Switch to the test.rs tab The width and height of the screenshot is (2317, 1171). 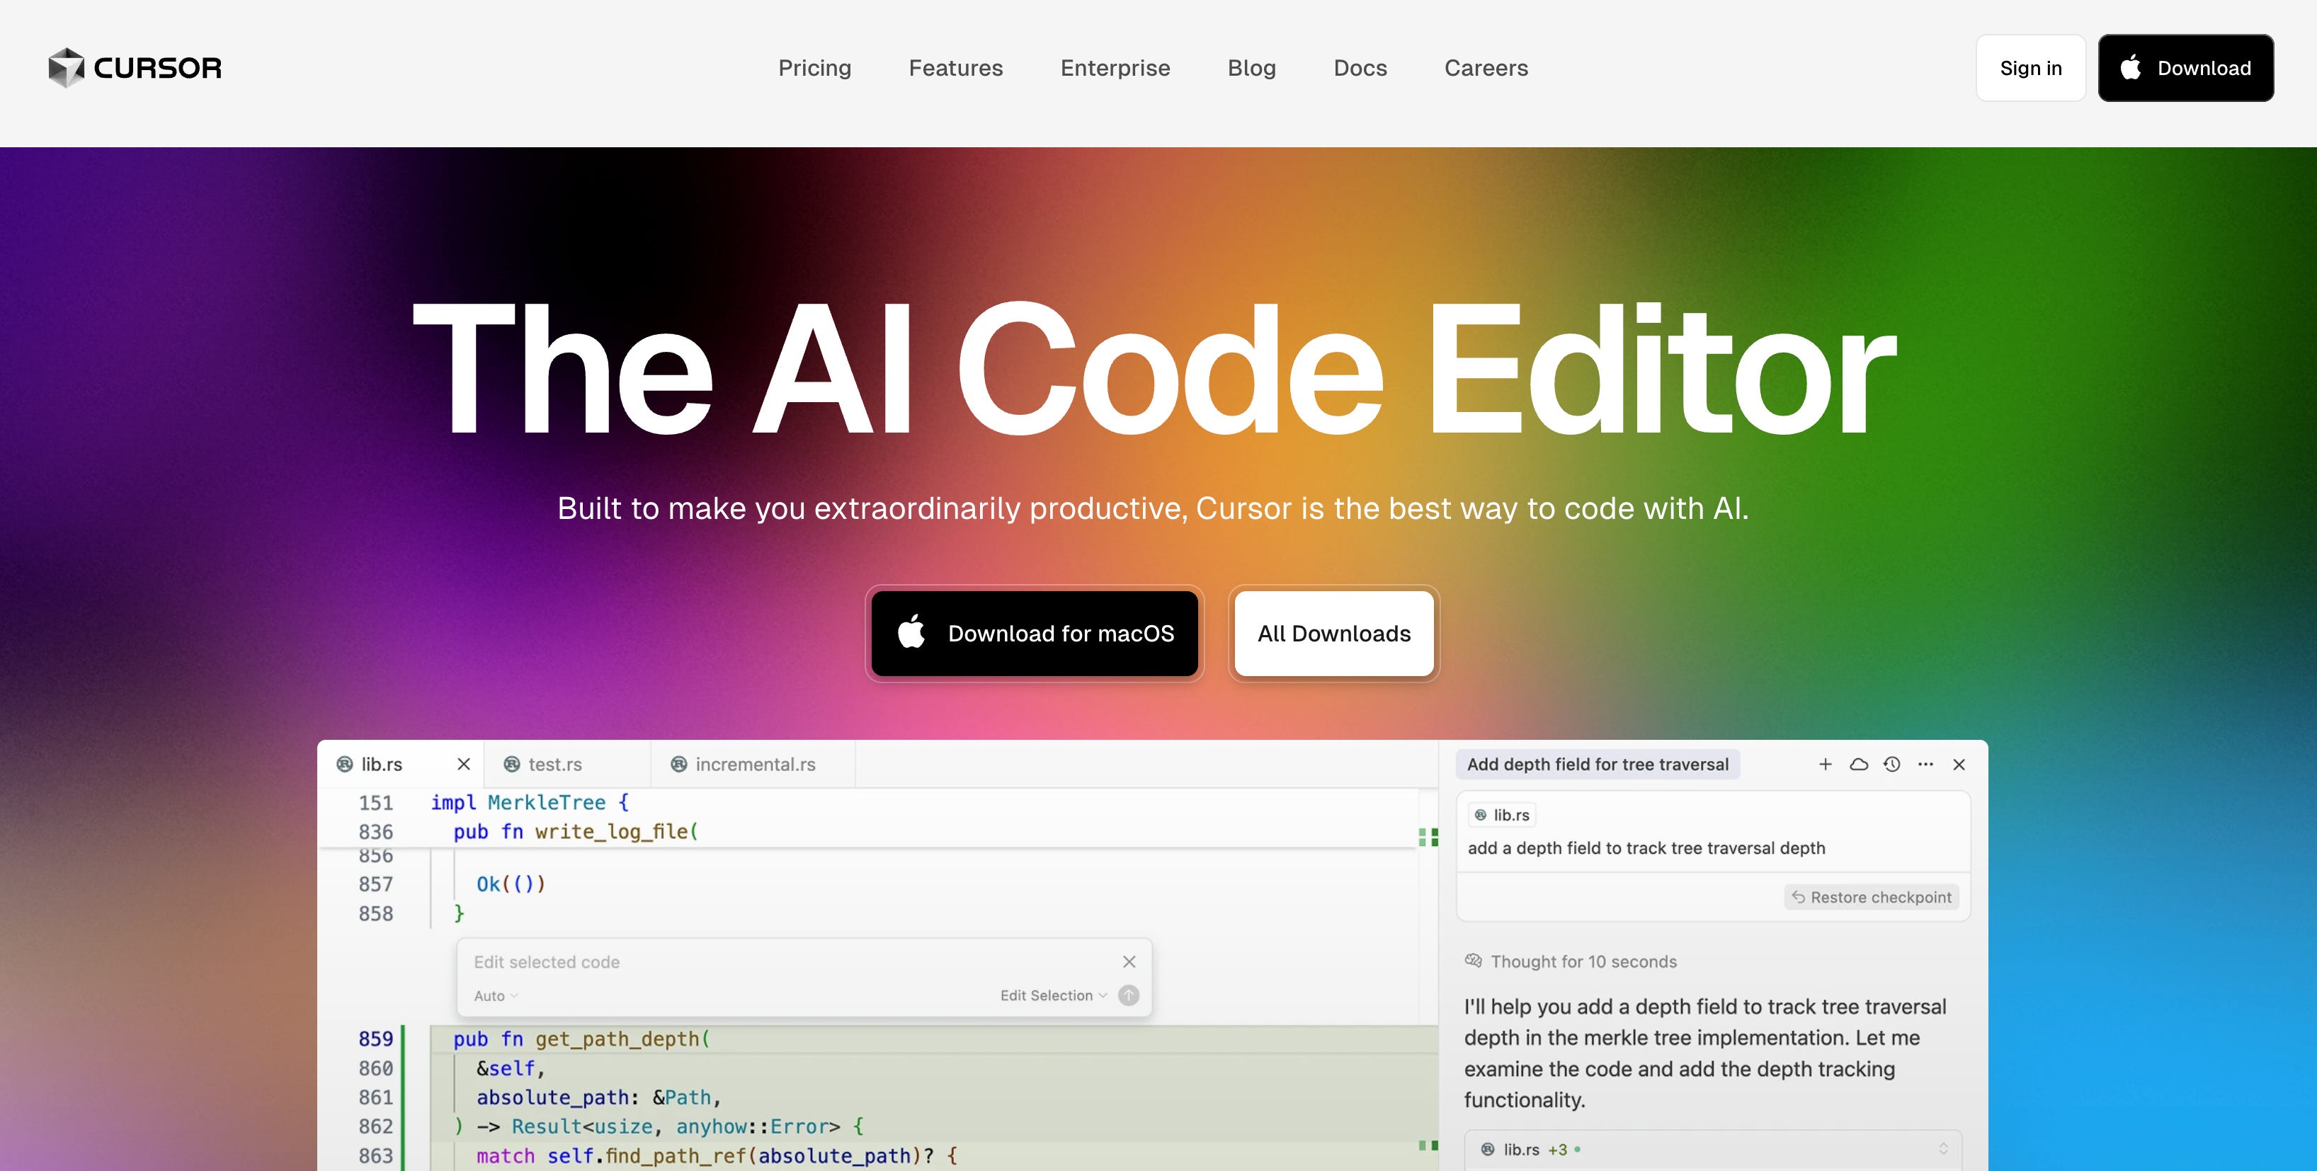point(554,765)
